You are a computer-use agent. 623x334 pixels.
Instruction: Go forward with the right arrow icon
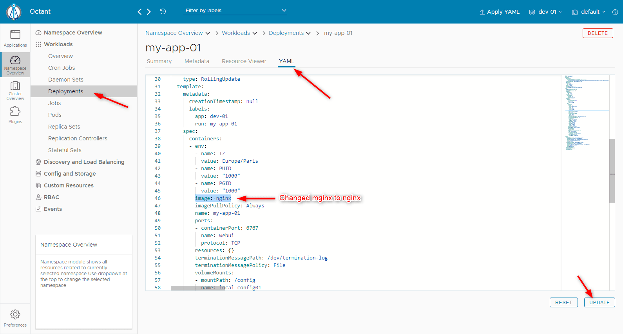[149, 12]
